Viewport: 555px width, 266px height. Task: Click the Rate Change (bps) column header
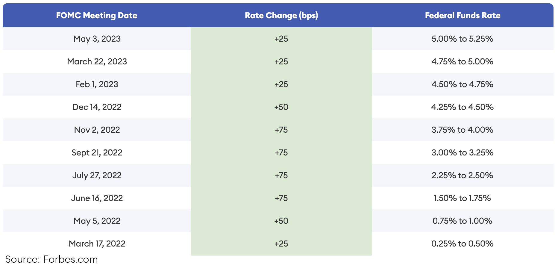[281, 16]
